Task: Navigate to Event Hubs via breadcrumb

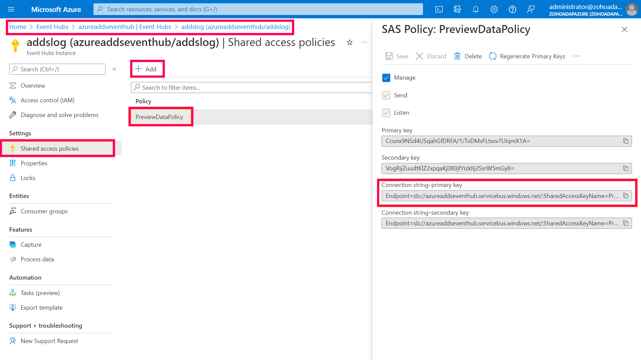Action: tap(52, 27)
